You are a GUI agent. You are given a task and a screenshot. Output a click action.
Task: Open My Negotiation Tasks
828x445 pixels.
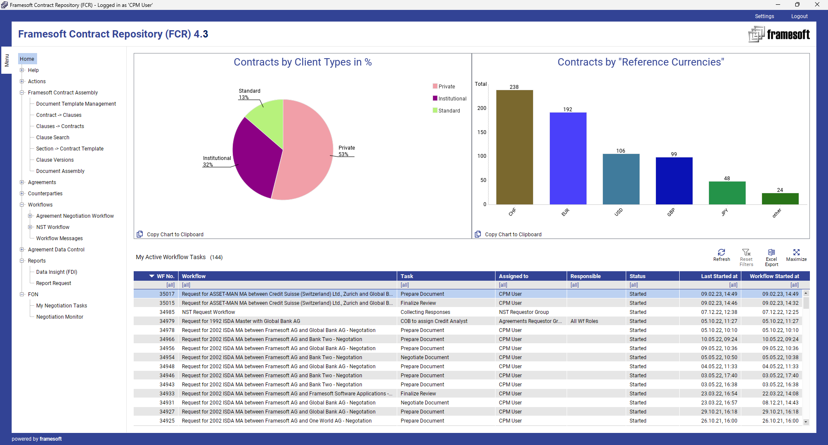(x=62, y=306)
